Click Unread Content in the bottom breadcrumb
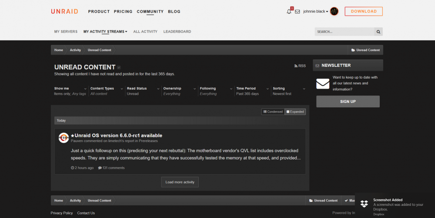Viewport: 435px width, 218px height. click(x=99, y=201)
